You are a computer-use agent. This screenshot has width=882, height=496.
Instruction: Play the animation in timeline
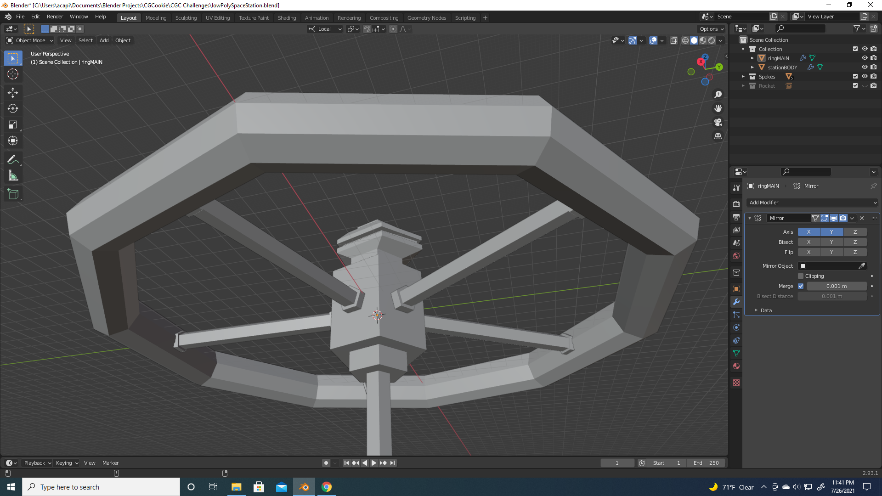click(373, 463)
